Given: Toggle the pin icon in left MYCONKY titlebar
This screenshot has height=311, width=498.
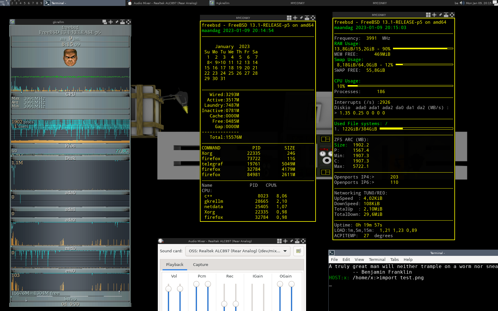Looking at the screenshot, I should click(301, 18).
